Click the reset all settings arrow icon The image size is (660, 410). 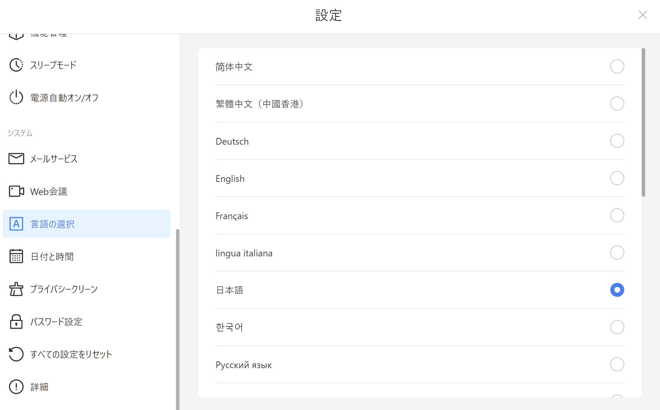(x=16, y=354)
